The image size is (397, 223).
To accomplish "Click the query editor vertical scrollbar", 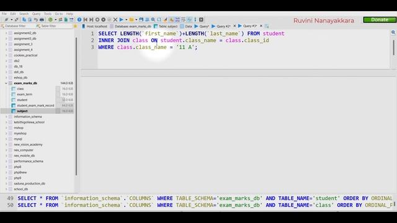I will click(393, 48).
